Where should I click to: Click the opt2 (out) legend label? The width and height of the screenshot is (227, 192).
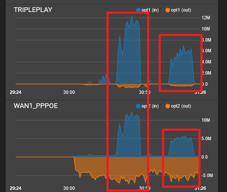pos(181,106)
